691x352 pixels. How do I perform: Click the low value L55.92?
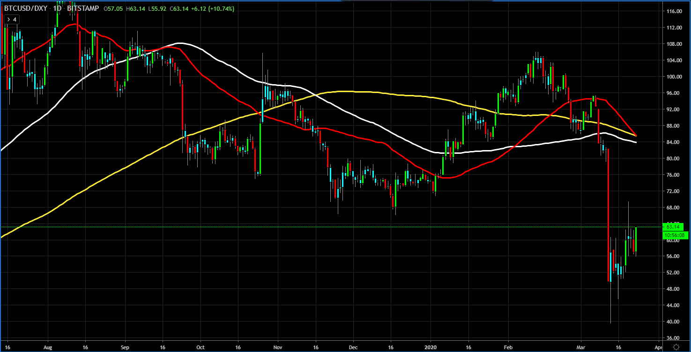[x=158, y=8]
